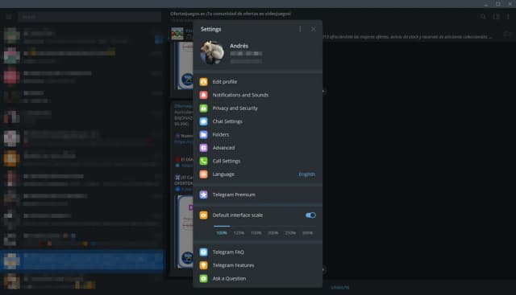Open the Folders settings
Screen dimensions: 516x295
point(258,134)
